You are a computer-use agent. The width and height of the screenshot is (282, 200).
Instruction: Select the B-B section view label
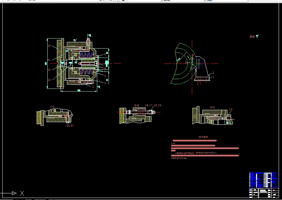click(137, 105)
